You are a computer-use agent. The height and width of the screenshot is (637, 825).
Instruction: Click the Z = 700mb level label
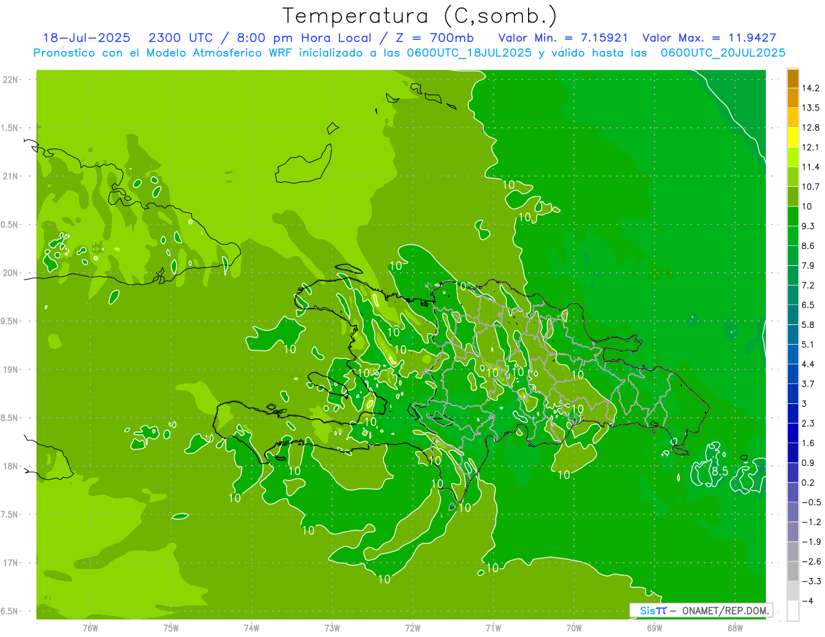[433, 38]
